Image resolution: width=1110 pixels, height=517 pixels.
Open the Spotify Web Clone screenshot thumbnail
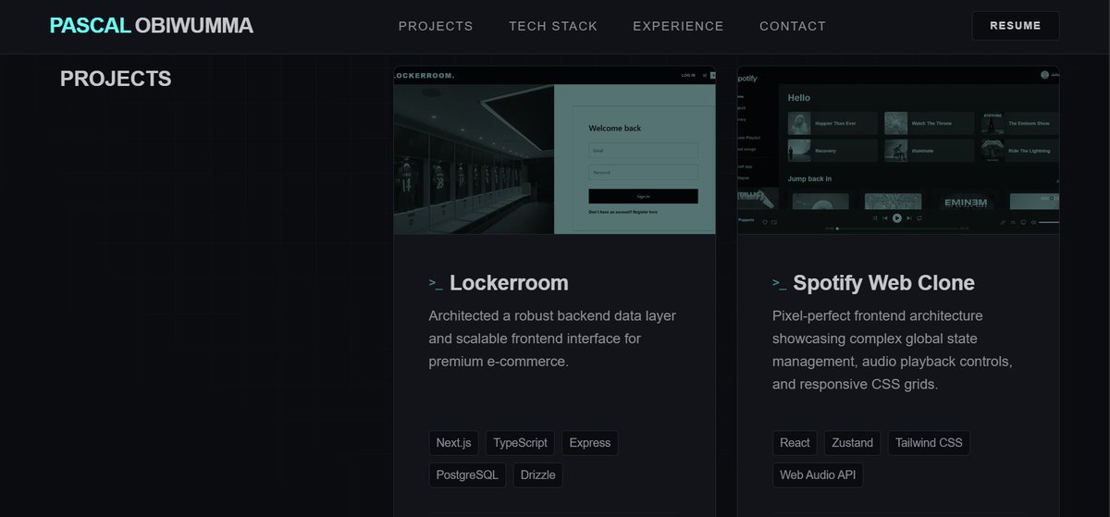coord(899,150)
